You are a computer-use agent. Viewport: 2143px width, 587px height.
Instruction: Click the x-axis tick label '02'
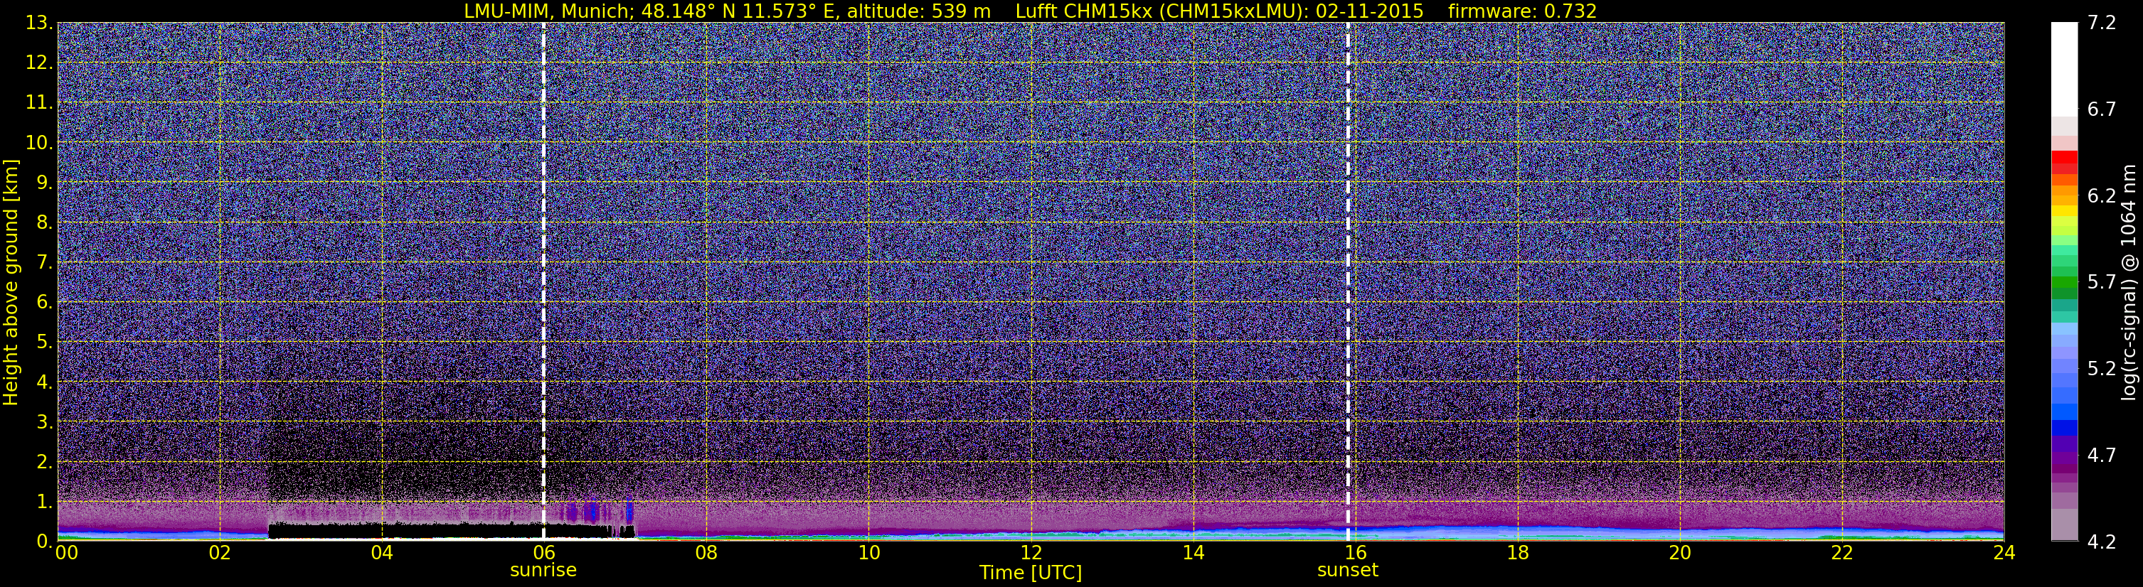coord(220,552)
